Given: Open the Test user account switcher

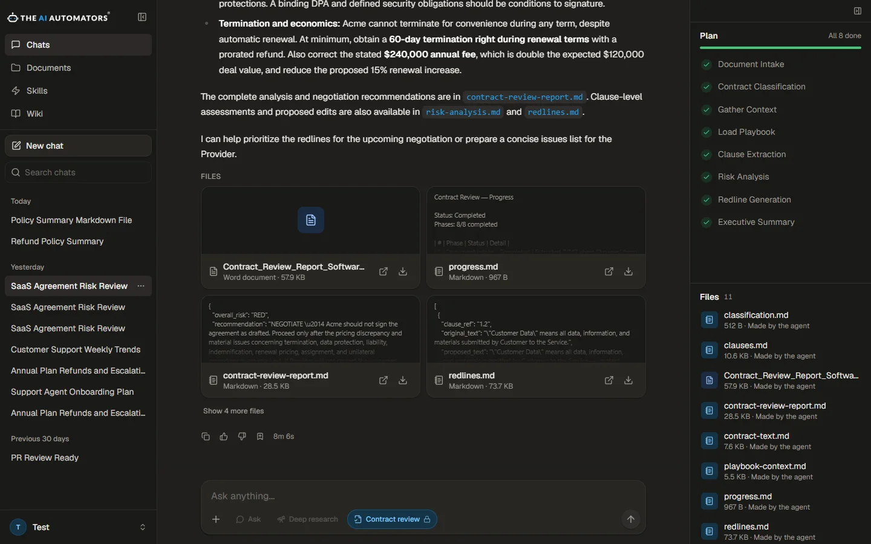Looking at the screenshot, I should (x=79, y=527).
